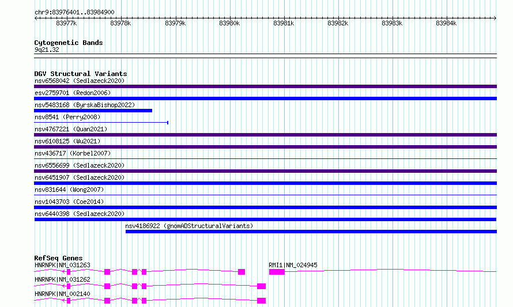This screenshot has width=513, height=307.
Task: Open the nsv6556699 (Sedlazeck2020) variant label
Action: pyautogui.click(x=80, y=165)
